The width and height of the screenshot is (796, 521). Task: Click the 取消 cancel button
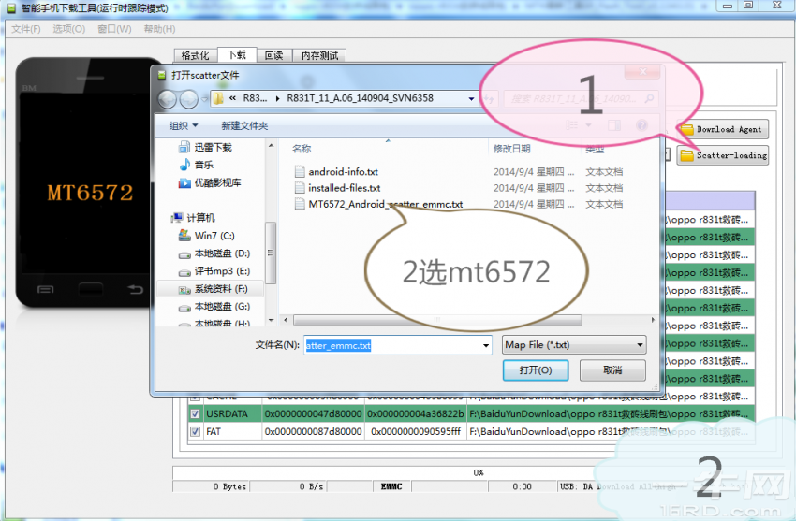pos(612,370)
